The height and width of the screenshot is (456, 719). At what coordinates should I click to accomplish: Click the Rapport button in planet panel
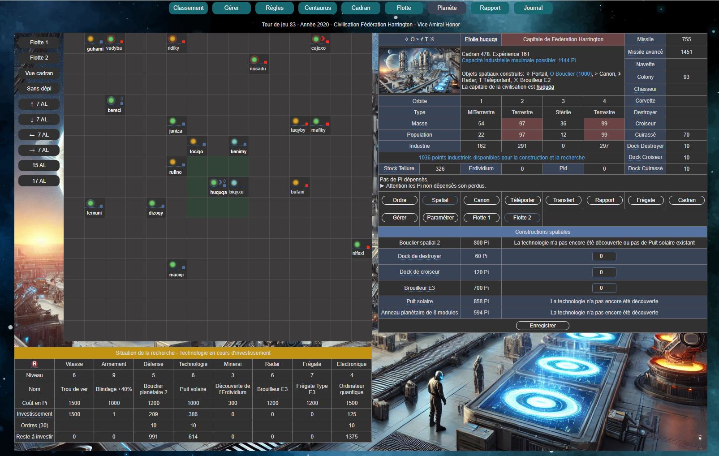pyautogui.click(x=605, y=200)
